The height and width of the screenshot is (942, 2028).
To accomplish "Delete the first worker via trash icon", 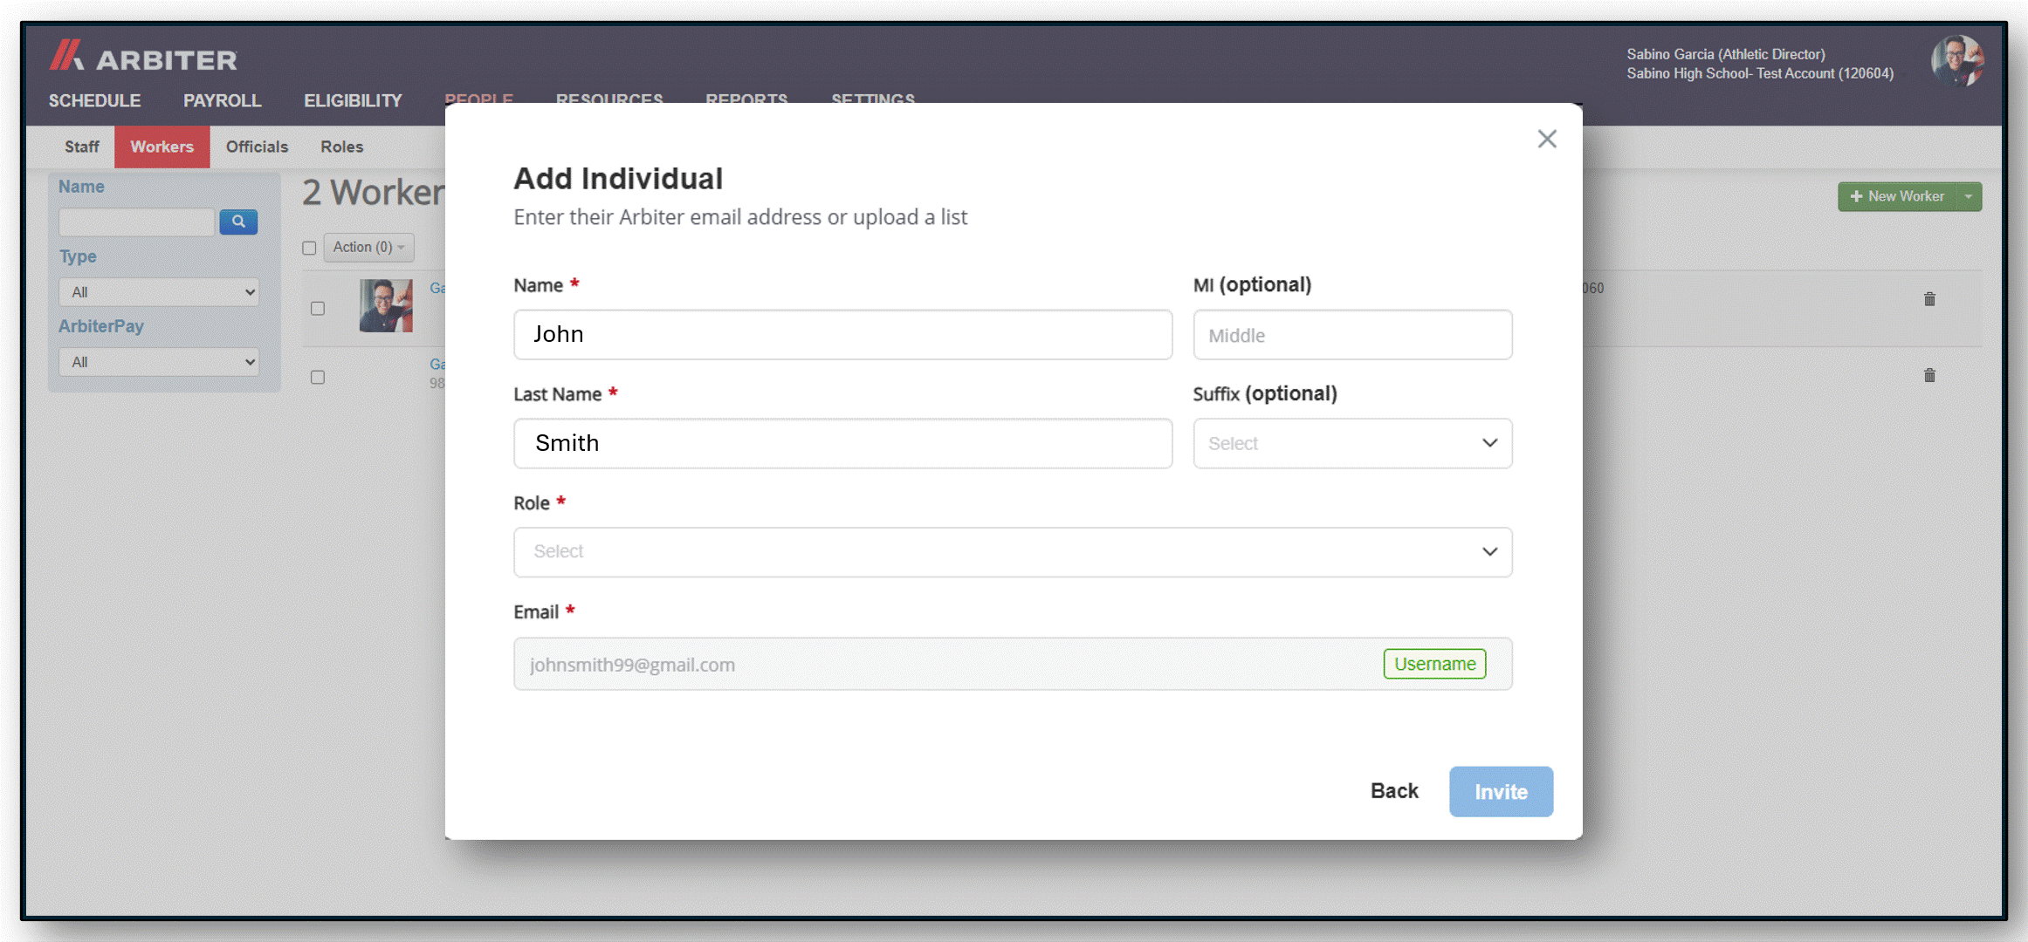I will tap(1929, 299).
